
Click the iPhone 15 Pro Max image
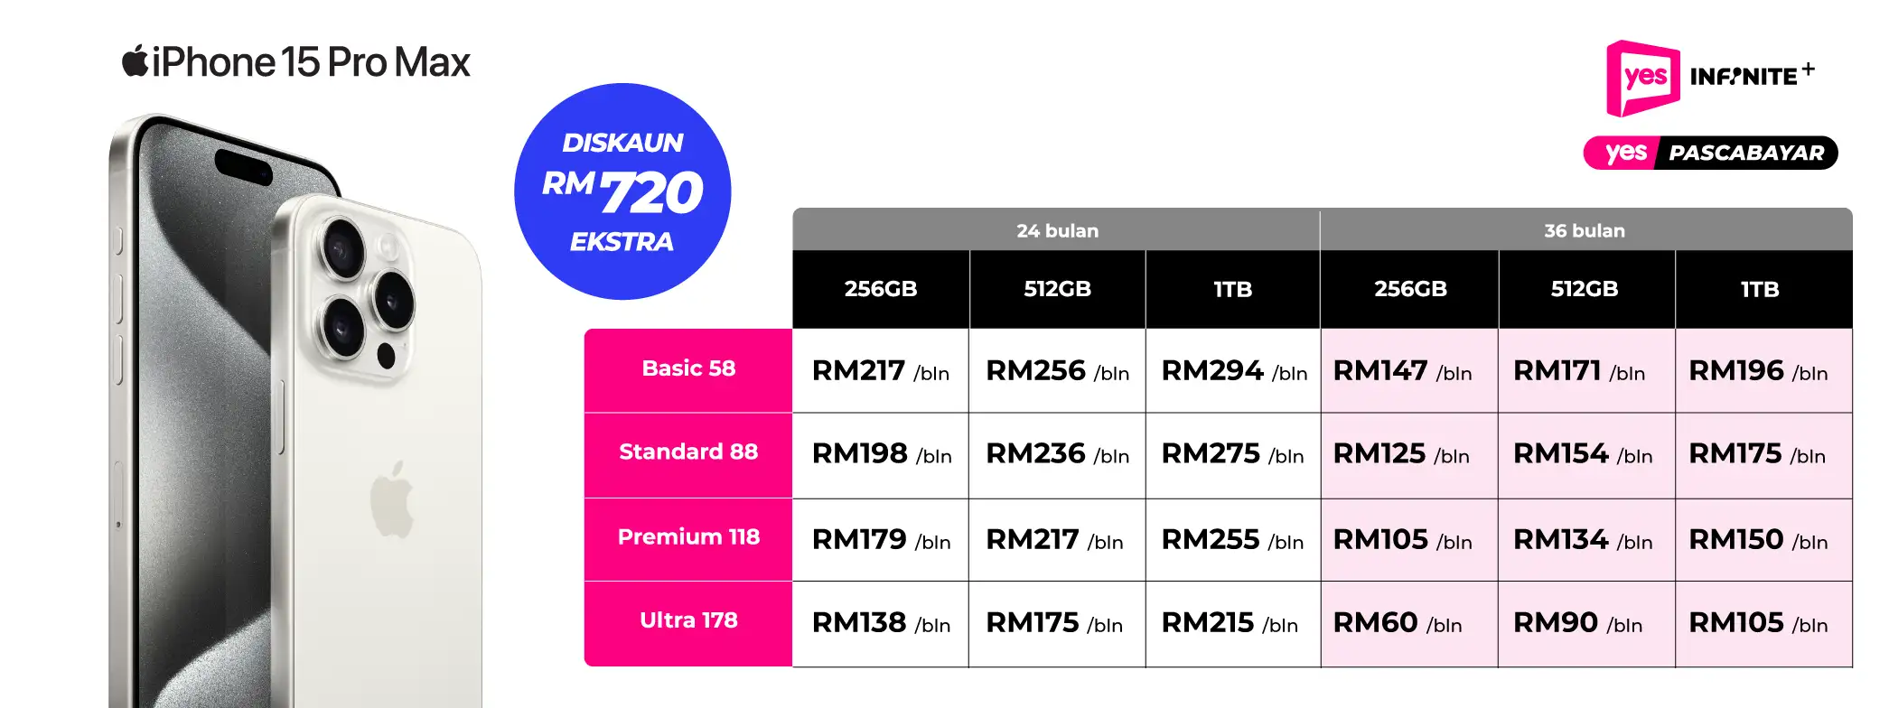tap(295, 411)
